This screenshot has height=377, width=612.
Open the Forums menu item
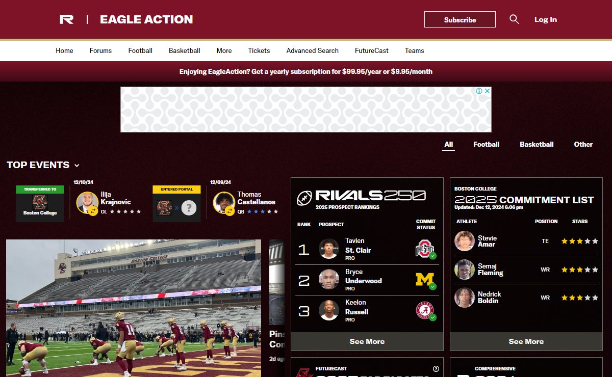point(100,50)
